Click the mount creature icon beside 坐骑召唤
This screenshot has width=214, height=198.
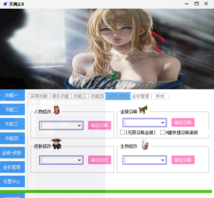(143, 109)
